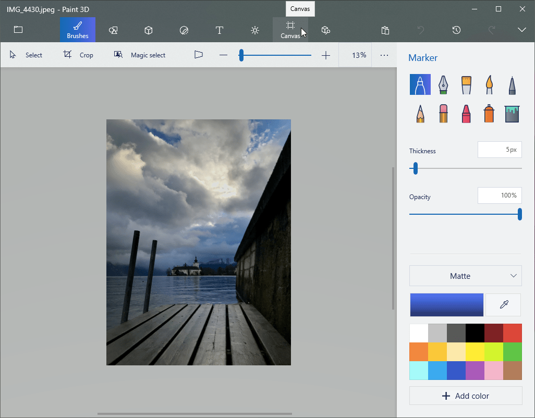Click the vertical canvas scrollbar
Viewport: 535px width, 418px height.
tap(393, 238)
